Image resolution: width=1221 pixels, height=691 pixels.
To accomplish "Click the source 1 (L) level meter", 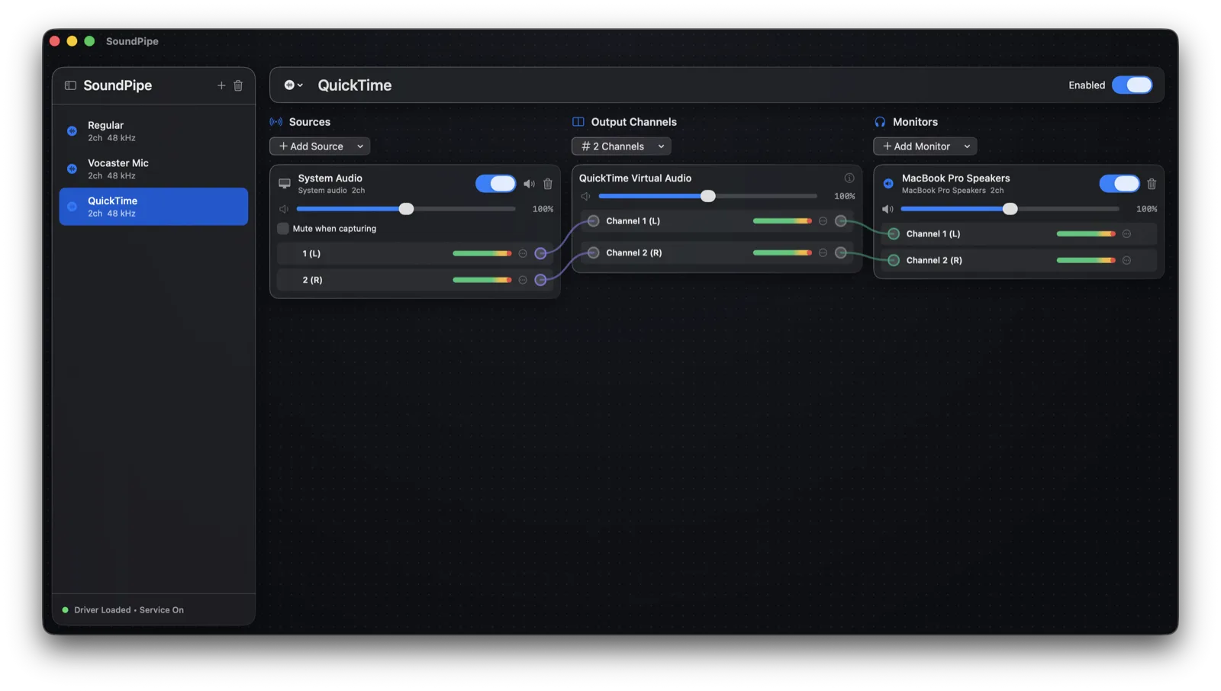I will pos(482,254).
